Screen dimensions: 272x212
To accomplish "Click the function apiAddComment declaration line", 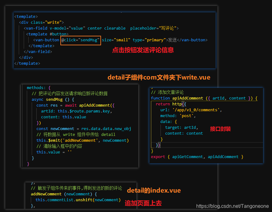I will (204, 98).
